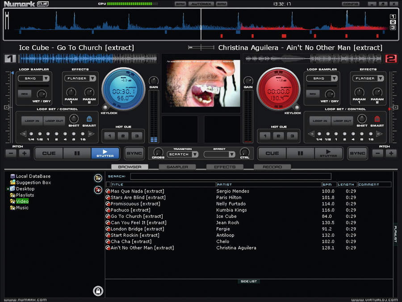Toggle deck 1 sampler REC button

point(25,94)
